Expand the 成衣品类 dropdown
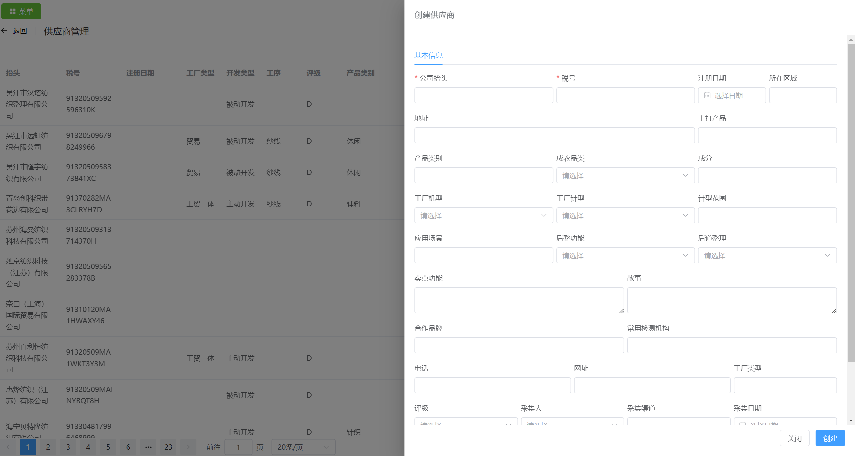855x456 pixels. [x=625, y=176]
